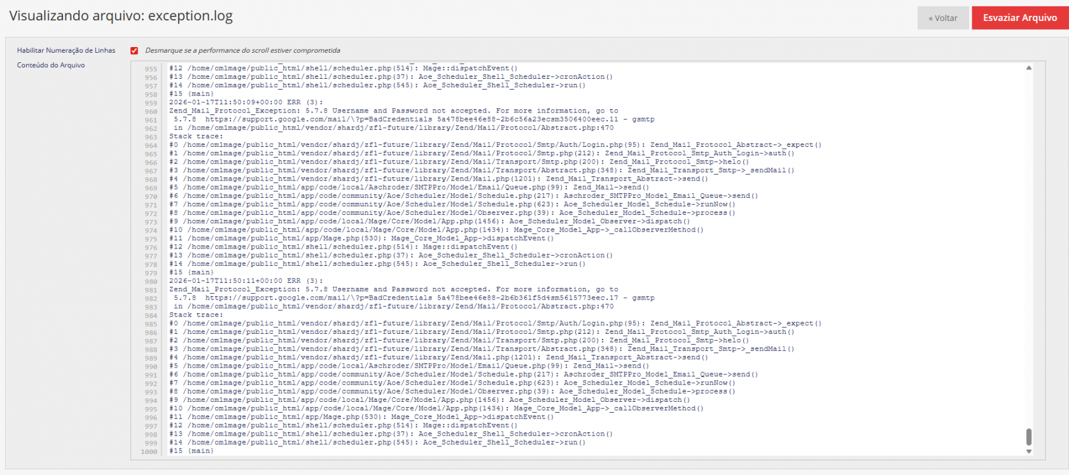Click the 'Habilitar Numeração de Linhas' label
This screenshot has height=475, width=1069.
click(x=66, y=51)
